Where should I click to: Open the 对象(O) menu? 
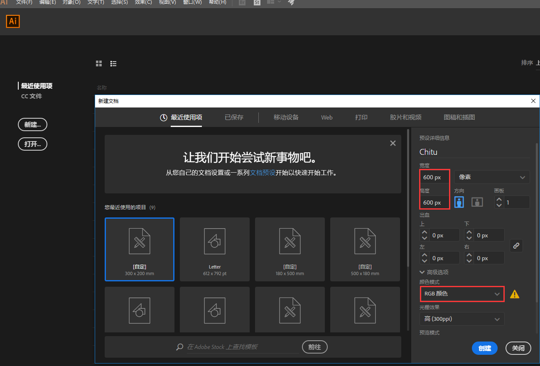pyautogui.click(x=71, y=2)
